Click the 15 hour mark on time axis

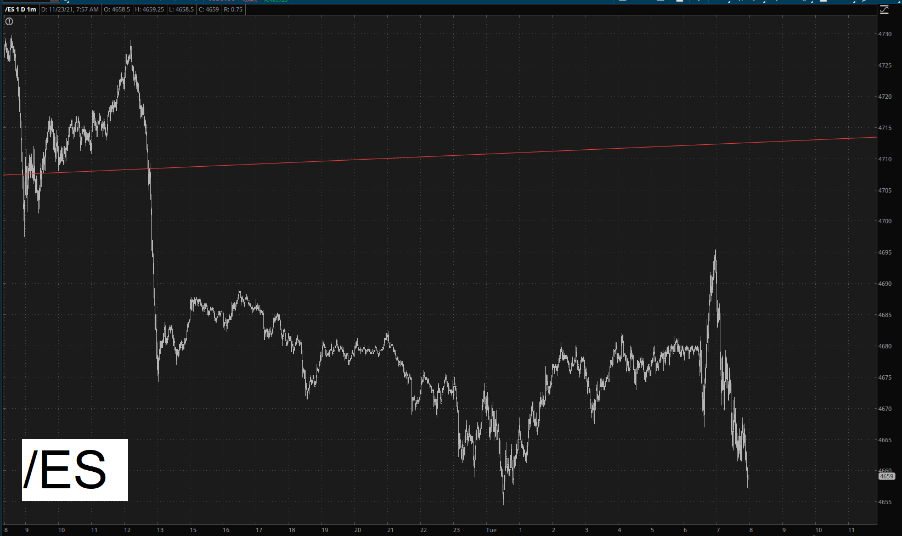193,530
